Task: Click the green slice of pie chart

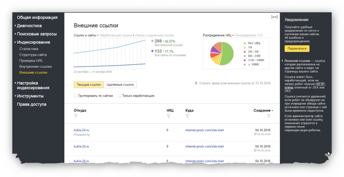Action: tap(228, 54)
